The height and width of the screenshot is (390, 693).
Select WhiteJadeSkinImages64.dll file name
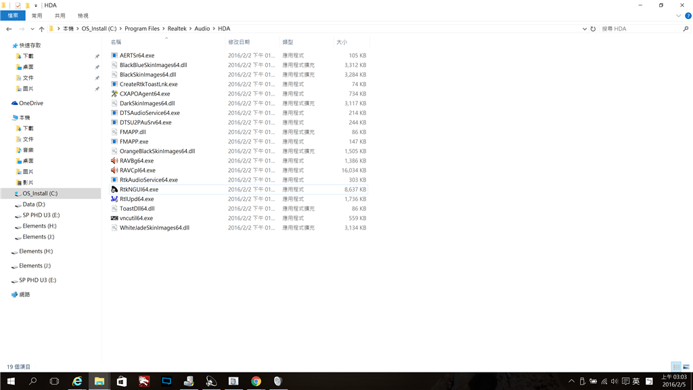pos(154,227)
